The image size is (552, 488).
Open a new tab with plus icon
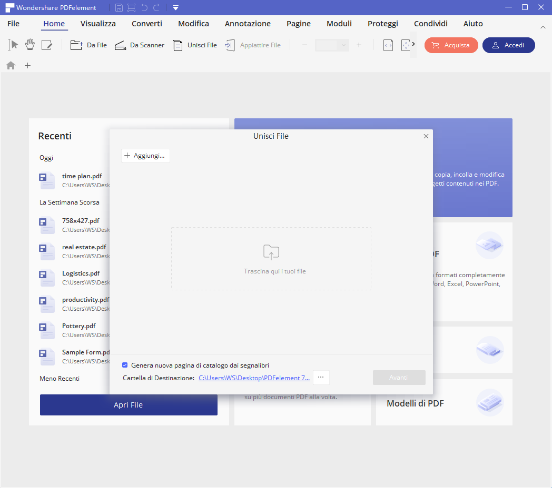click(28, 66)
